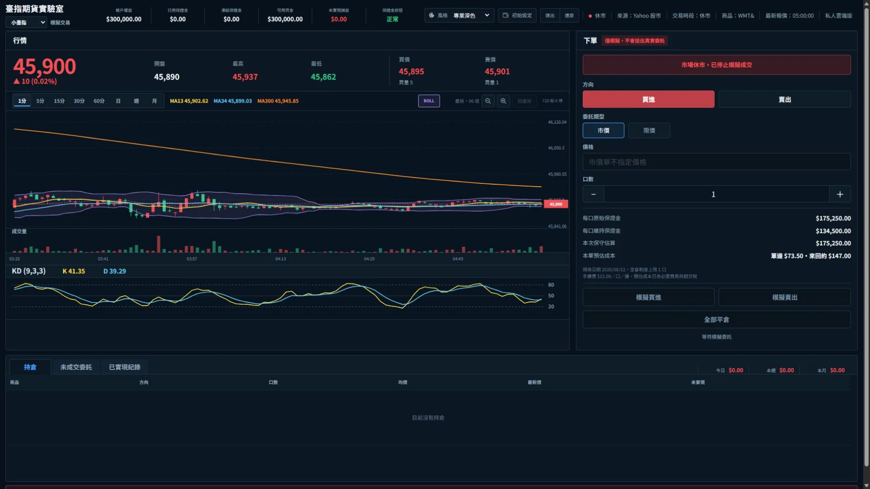
Task: Click the 初始設定 reset button
Action: click(517, 16)
